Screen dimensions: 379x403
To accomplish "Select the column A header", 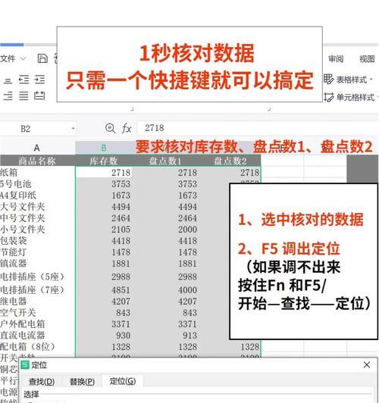I will coord(37,148).
